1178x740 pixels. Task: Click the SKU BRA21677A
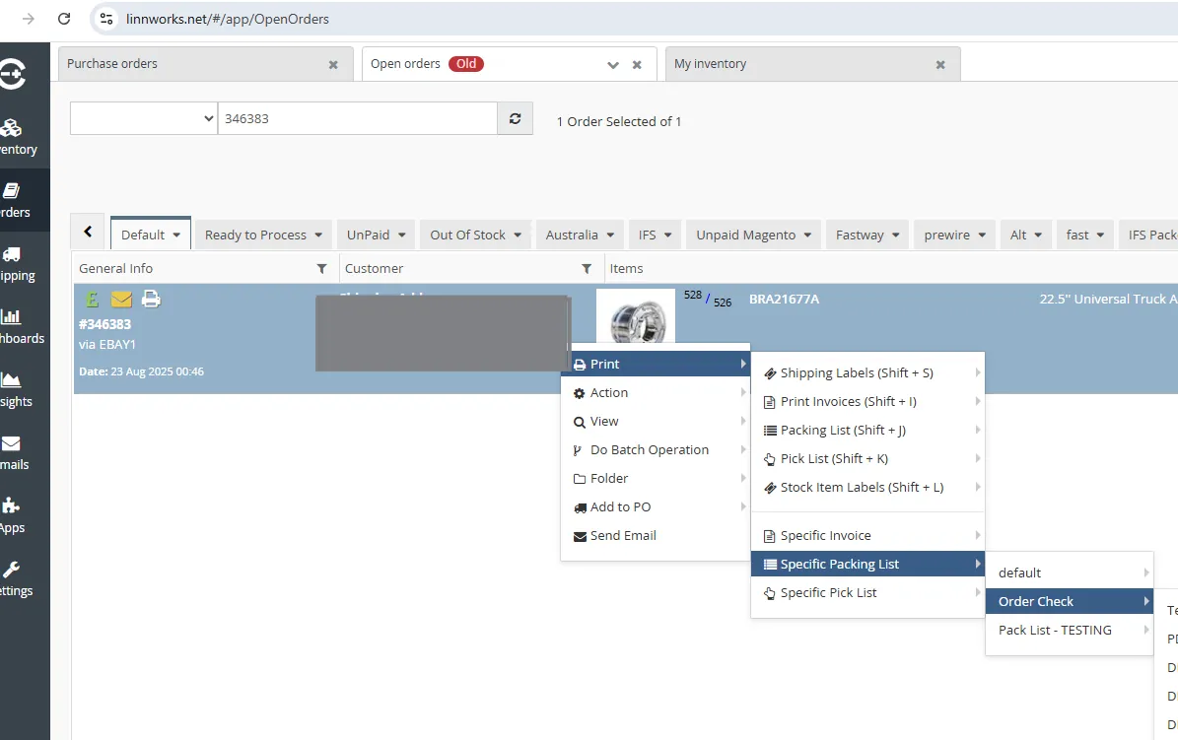[x=785, y=299]
